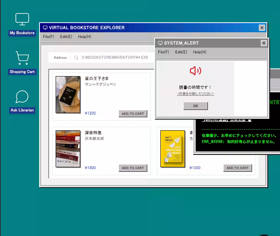
Task: Click the search magnifier in address bar
Action: [76, 58]
